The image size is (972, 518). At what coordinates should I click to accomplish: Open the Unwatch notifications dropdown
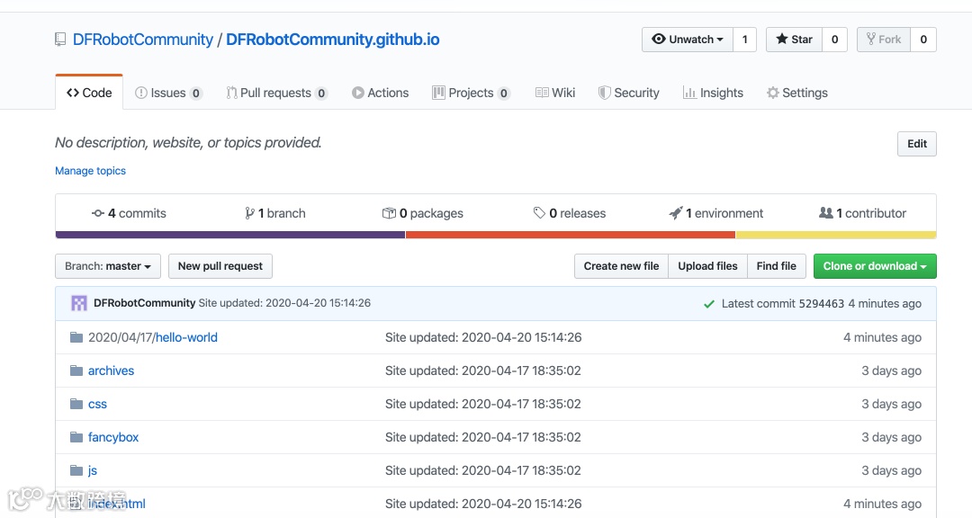pyautogui.click(x=688, y=40)
